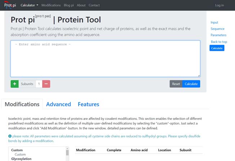Switch to the Features tab

(88, 104)
